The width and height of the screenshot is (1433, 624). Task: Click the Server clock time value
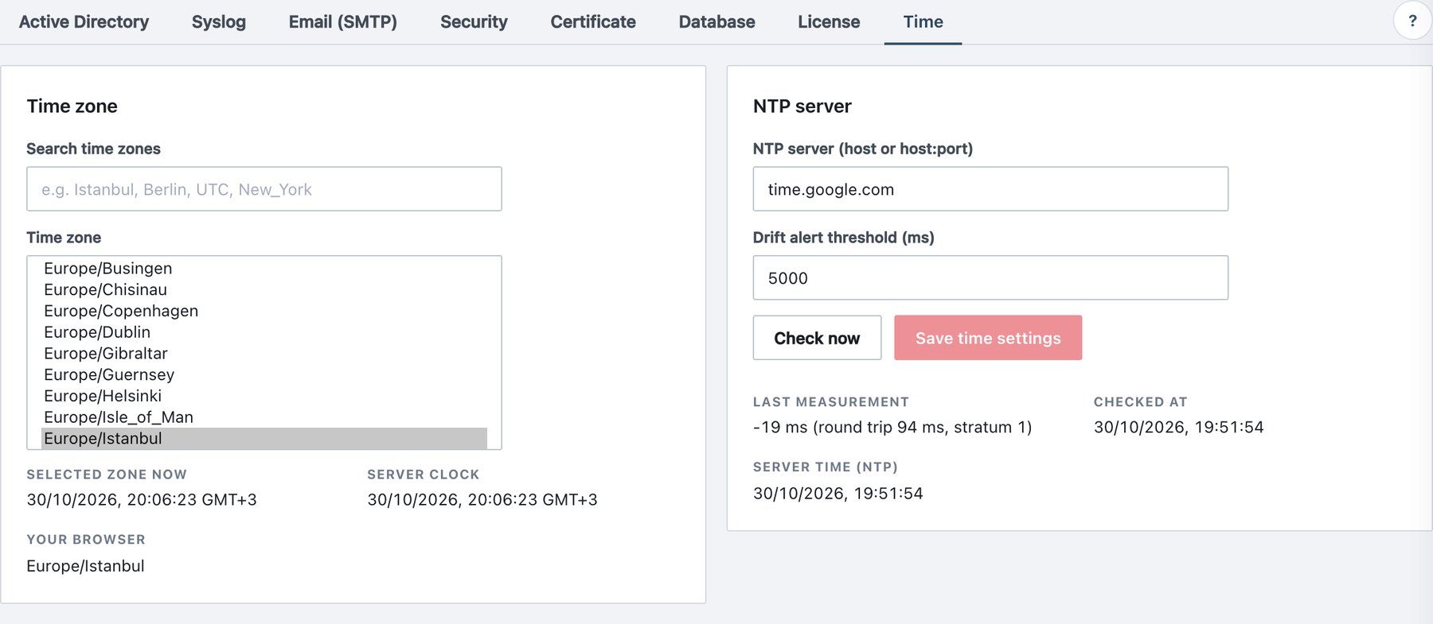point(482,500)
